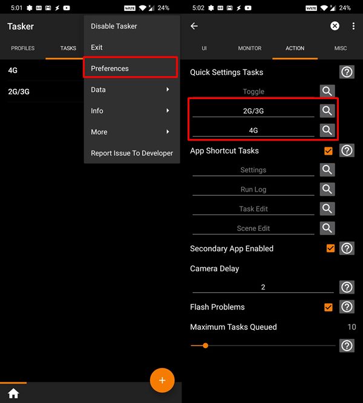363x403 pixels.
Task: Edit the Settings shortcut task field
Action: 253,170
